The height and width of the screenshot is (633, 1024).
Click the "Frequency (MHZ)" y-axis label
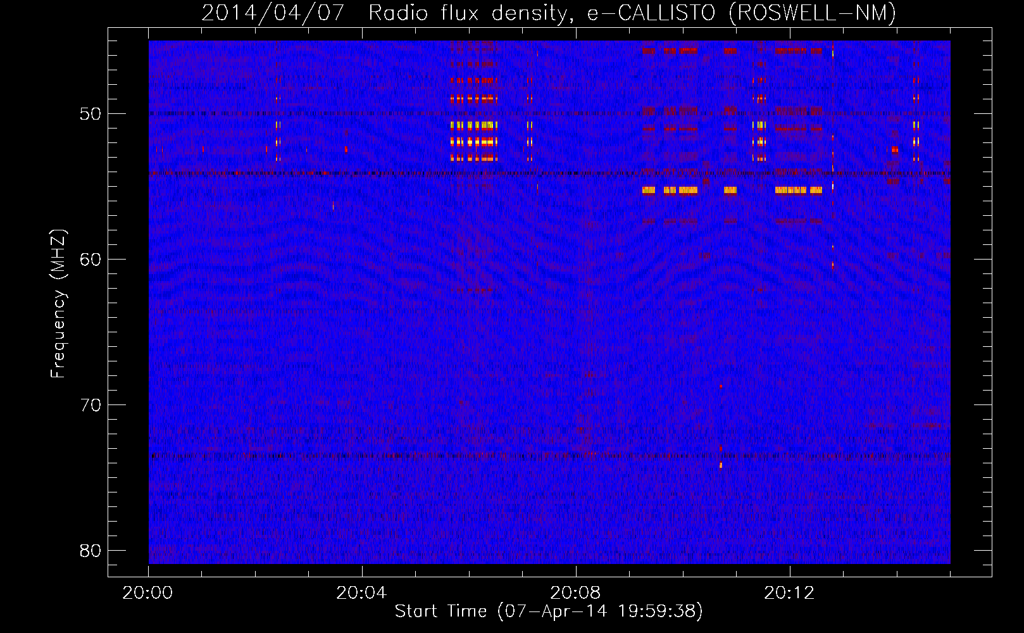coord(58,304)
